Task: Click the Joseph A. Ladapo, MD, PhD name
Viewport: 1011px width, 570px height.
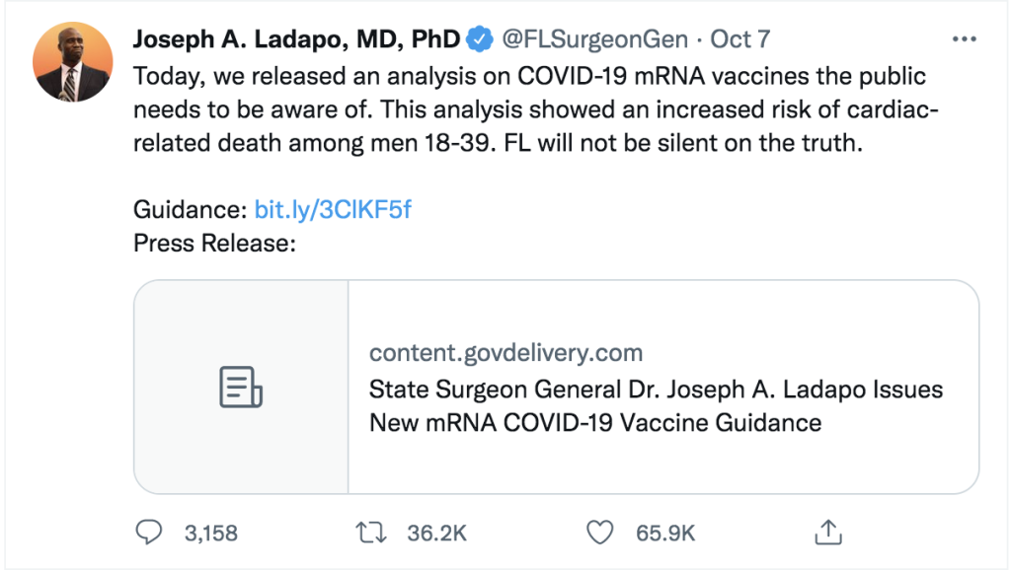Action: (296, 39)
